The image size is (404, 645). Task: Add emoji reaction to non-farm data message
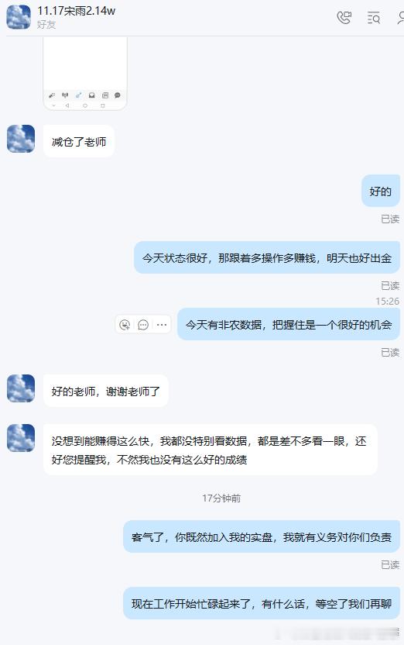(x=125, y=325)
